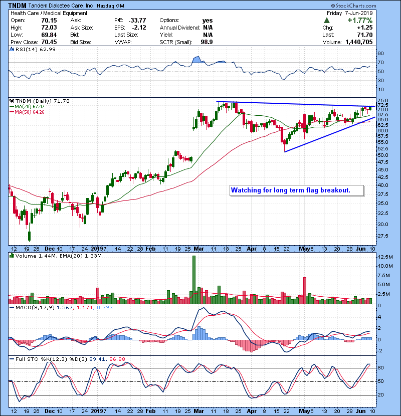This screenshot has width=401, height=416.
Task: Select the Low value 69.84
Action: click(49, 35)
